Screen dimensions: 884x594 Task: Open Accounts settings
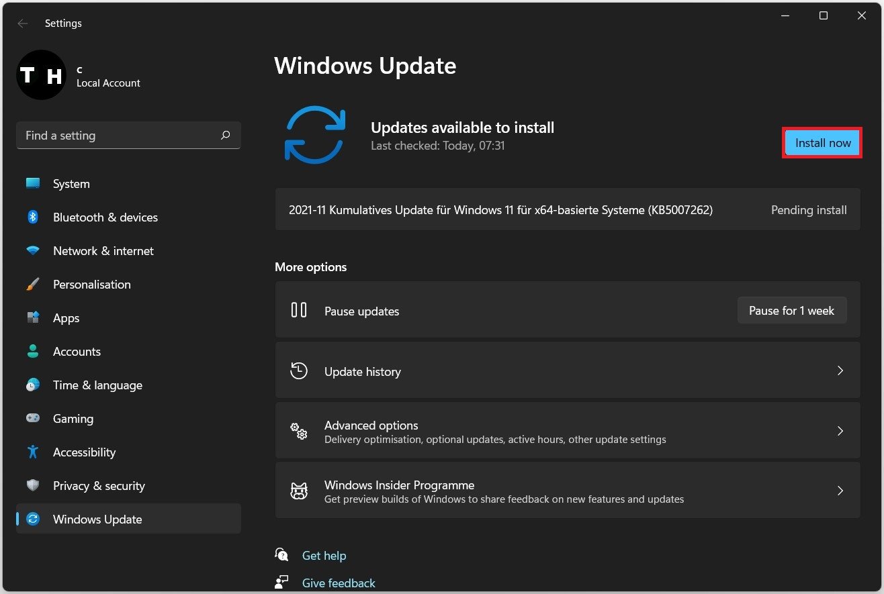tap(128, 352)
